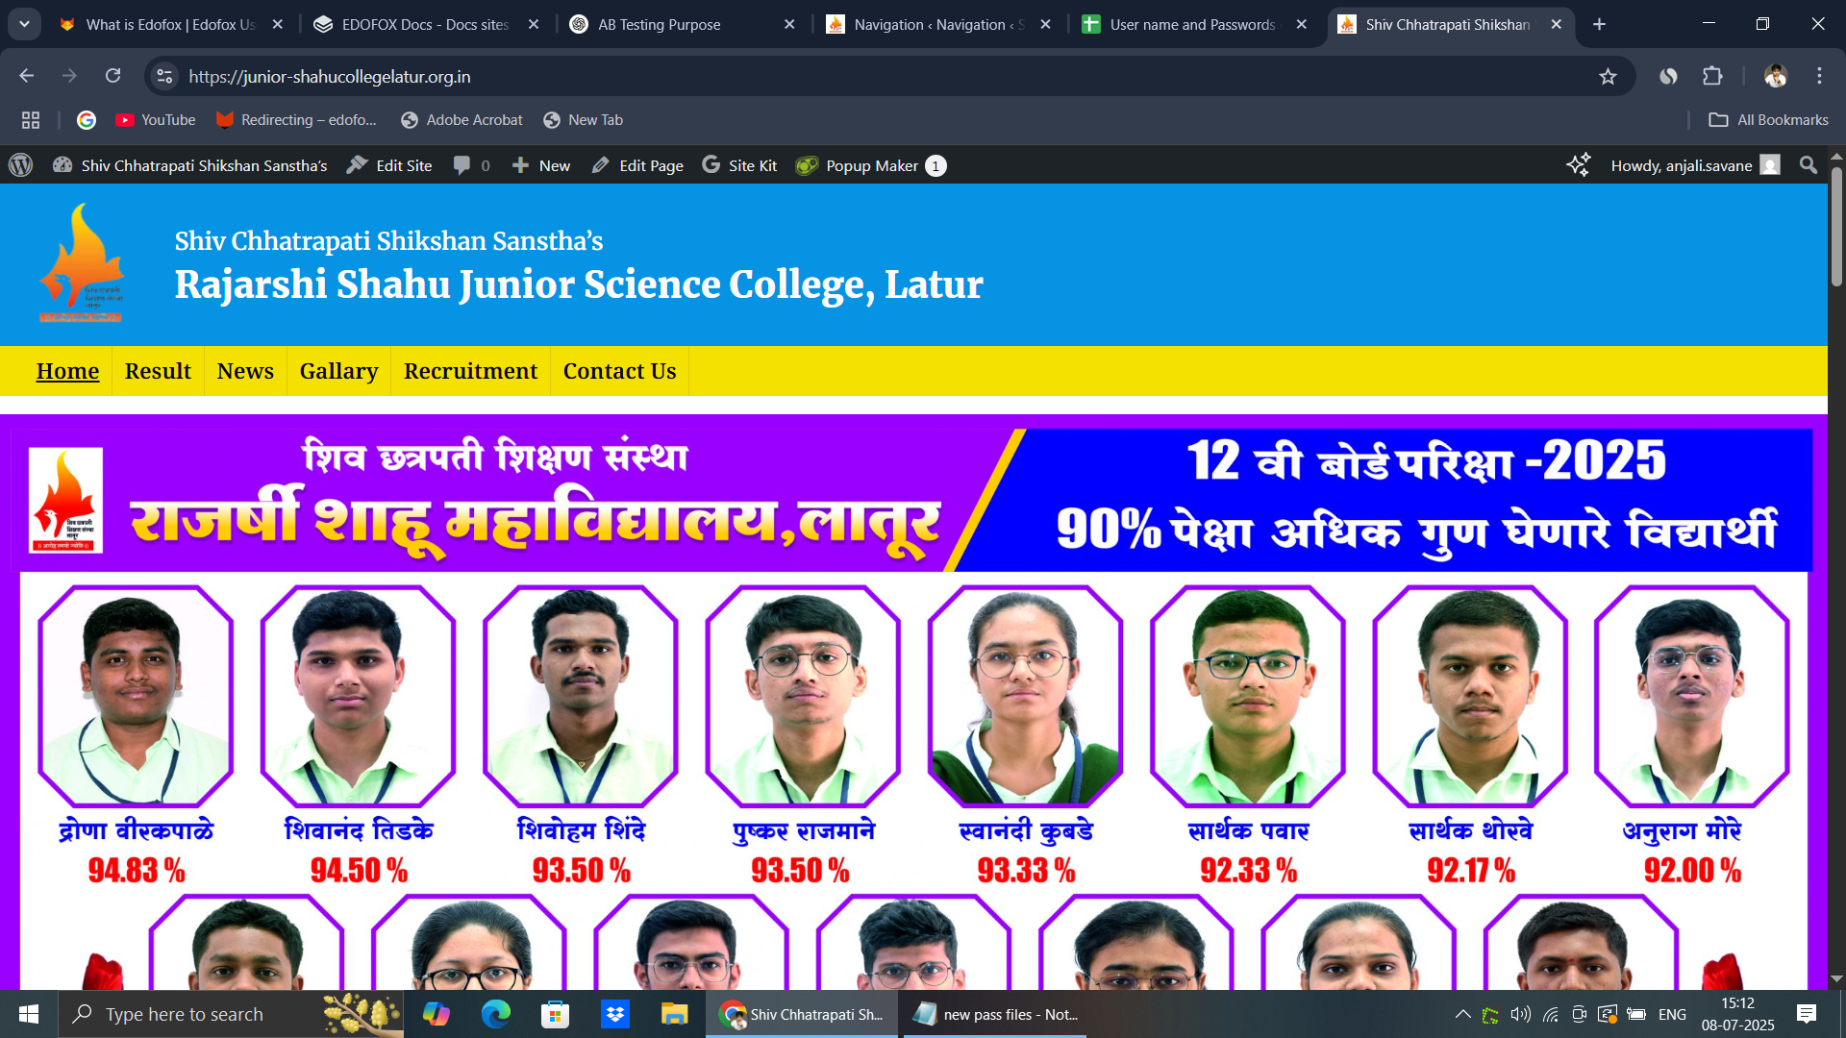Show hidden system tray icons chevron
Viewport: 1846px width, 1038px height.
pyautogui.click(x=1462, y=1014)
